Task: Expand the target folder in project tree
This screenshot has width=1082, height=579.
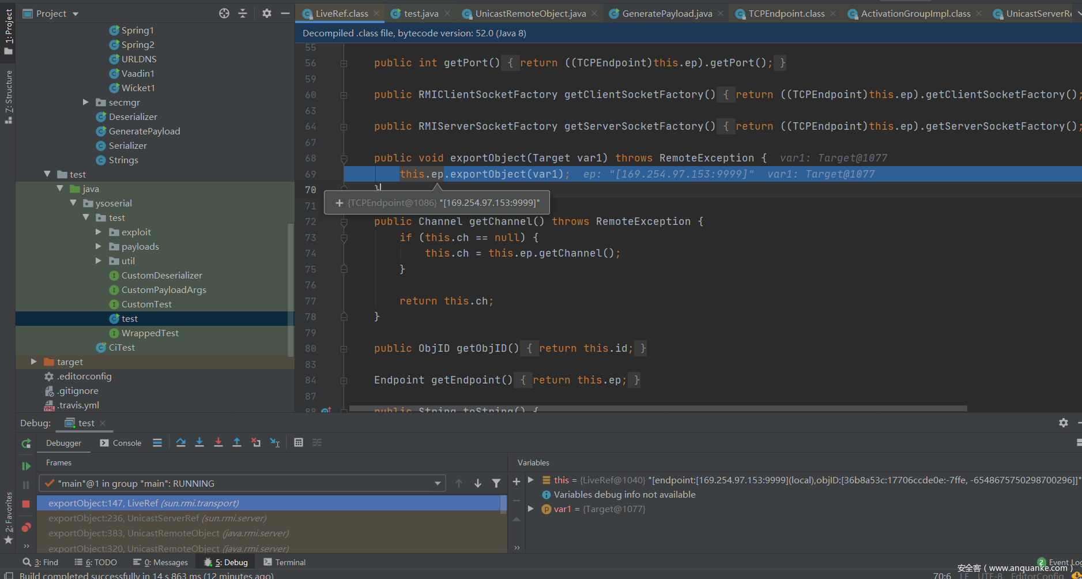Action: [x=34, y=362]
